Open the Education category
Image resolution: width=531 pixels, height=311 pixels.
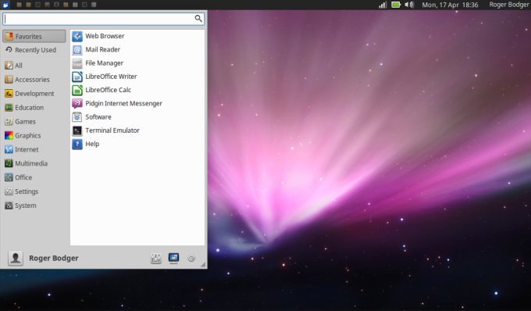(34, 107)
